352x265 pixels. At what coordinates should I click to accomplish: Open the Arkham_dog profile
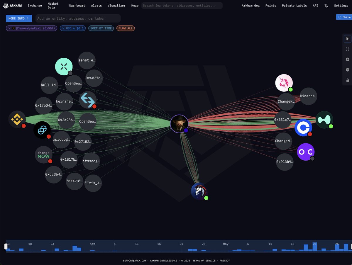click(251, 6)
